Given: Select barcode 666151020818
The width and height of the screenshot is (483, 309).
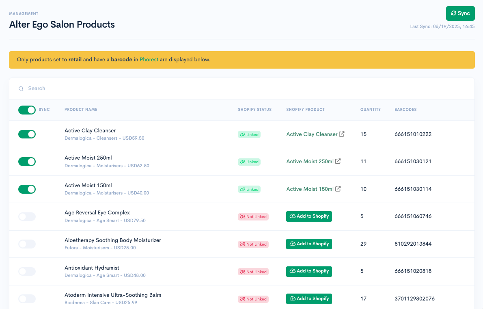Looking at the screenshot, I should [x=413, y=271].
